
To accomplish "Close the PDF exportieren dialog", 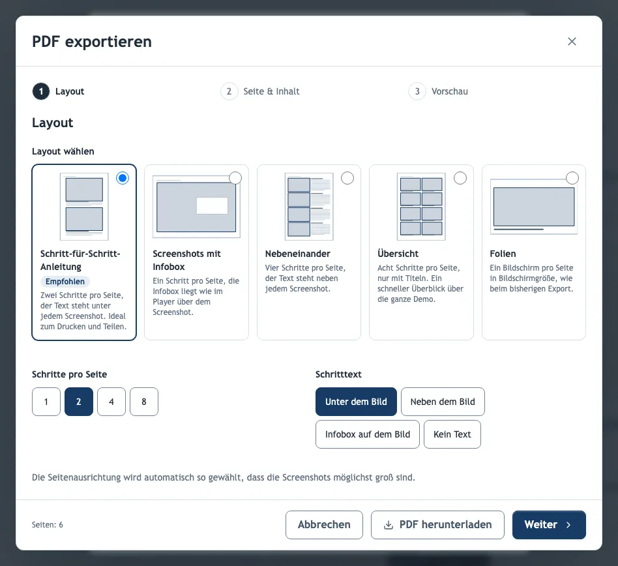I will [x=572, y=41].
